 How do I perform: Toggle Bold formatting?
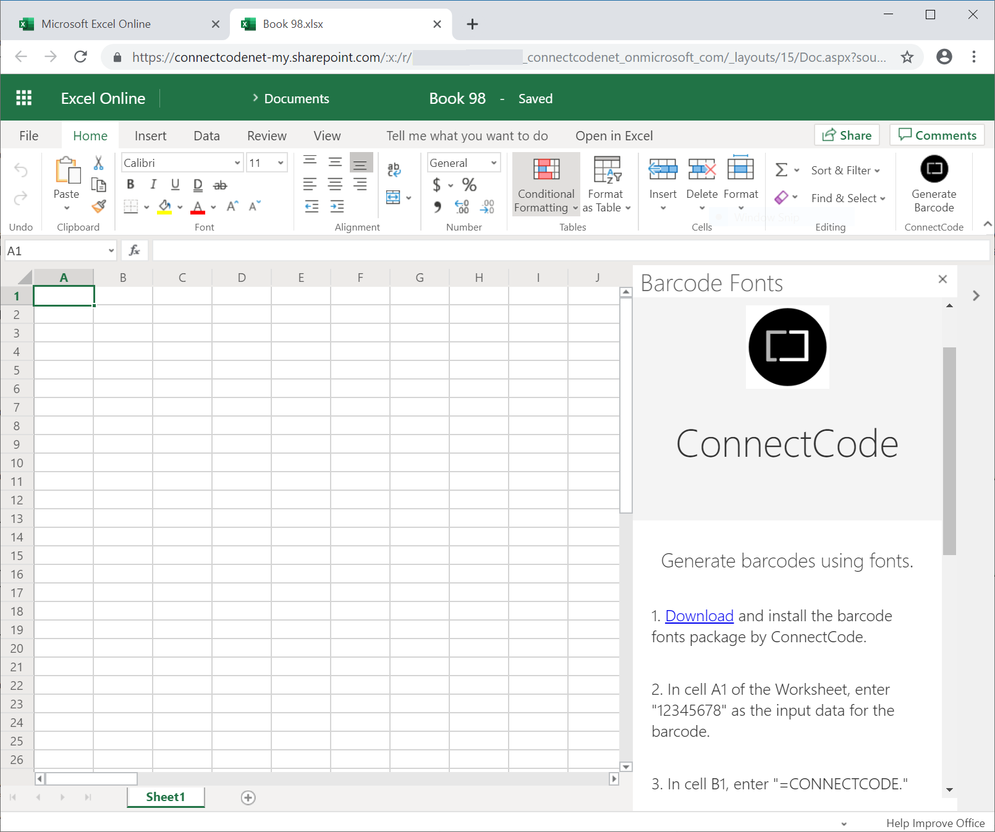(130, 184)
